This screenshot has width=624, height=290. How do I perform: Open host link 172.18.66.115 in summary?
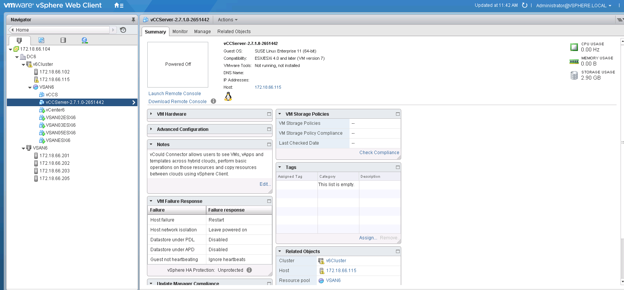click(x=268, y=87)
